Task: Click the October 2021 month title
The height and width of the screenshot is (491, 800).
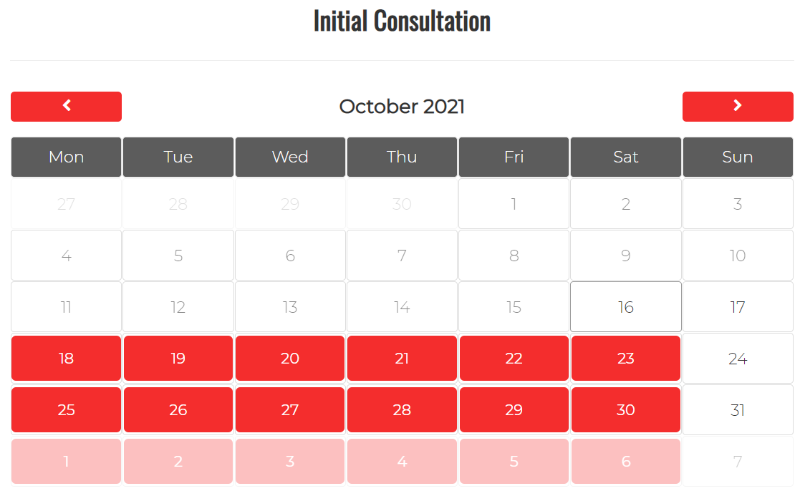Action: [x=402, y=107]
